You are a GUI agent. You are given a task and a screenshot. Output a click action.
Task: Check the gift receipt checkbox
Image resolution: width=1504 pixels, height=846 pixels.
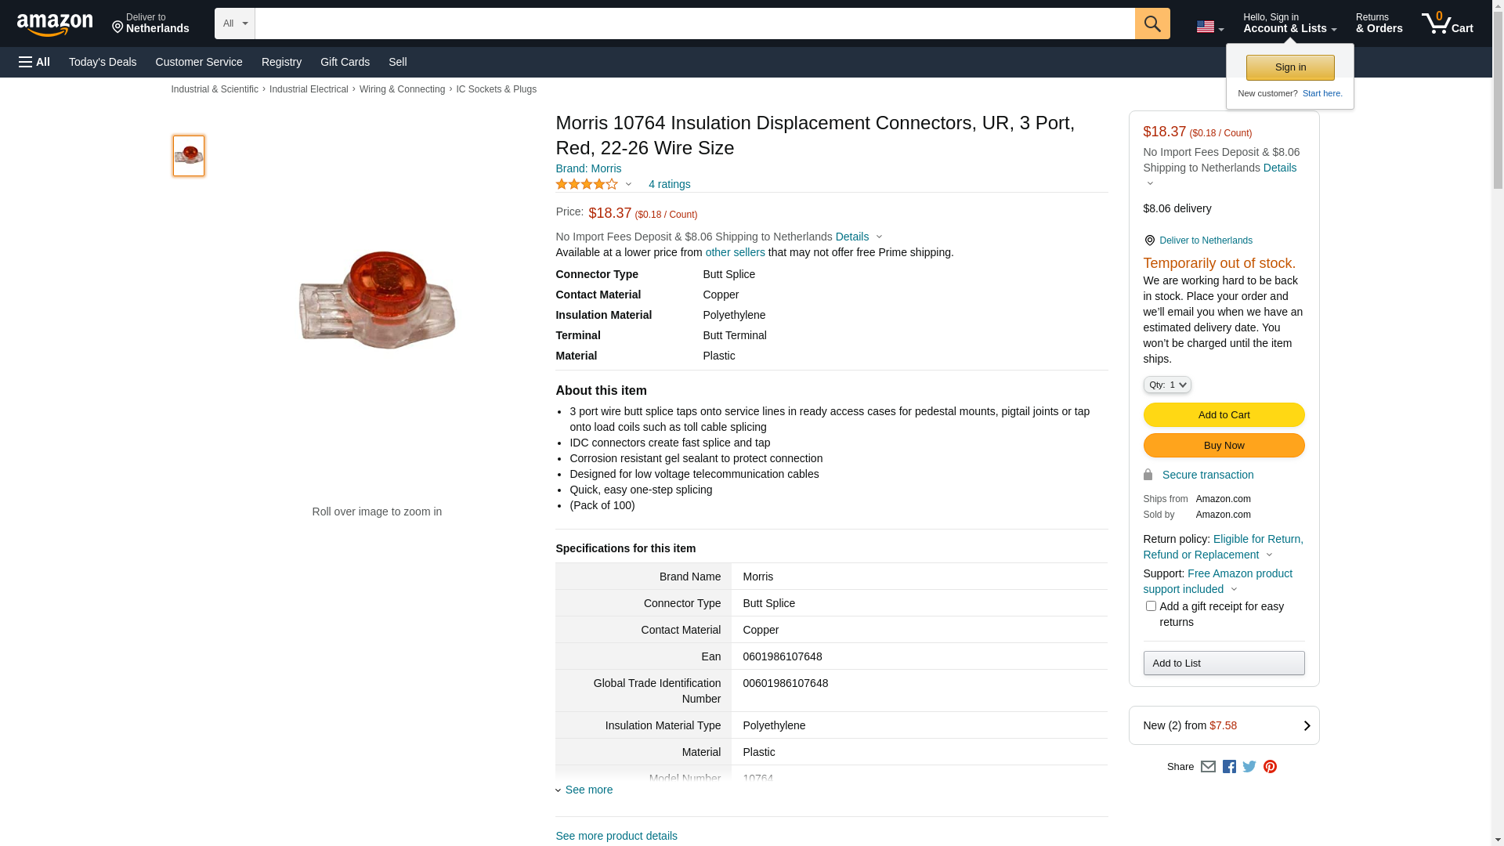point(1151,606)
